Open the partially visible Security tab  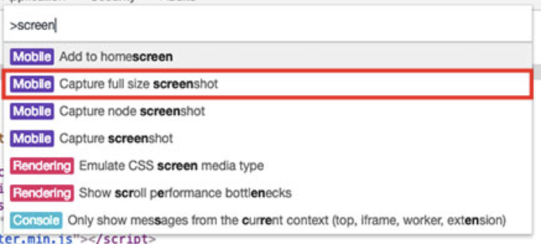click(x=112, y=1)
